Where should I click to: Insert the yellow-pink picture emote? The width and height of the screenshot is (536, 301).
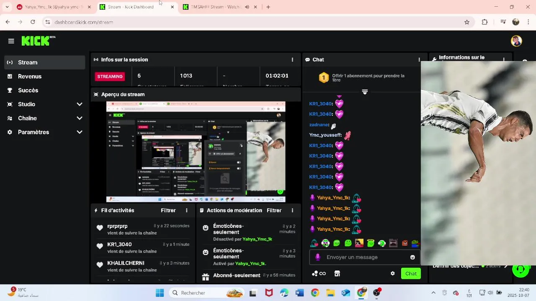pos(359,243)
